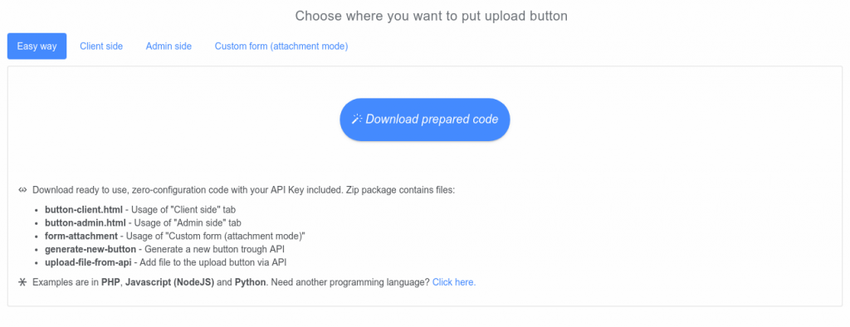
Task: Click the magic wand icon in download button
Action: click(x=356, y=120)
